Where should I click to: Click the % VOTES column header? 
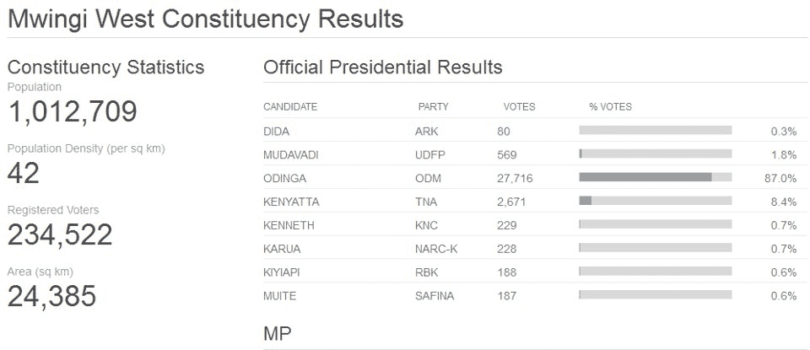[x=610, y=107]
